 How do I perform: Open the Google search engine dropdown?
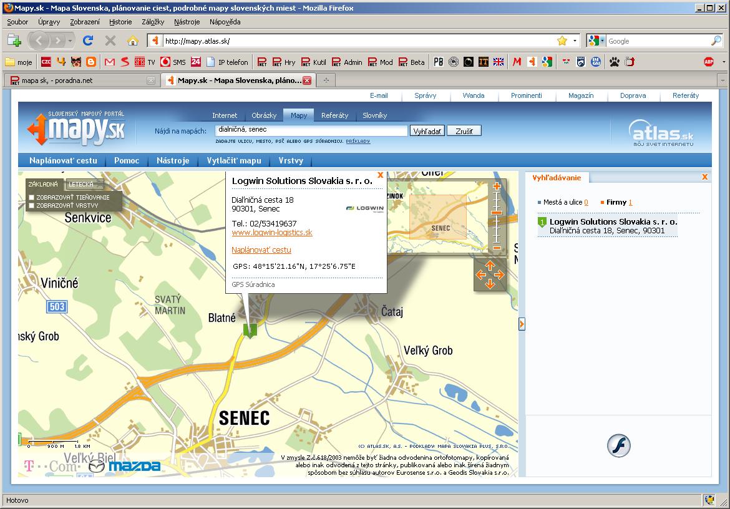point(602,41)
